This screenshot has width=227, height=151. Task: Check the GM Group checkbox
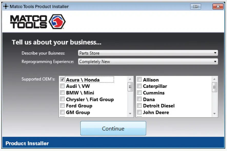pos(62,112)
